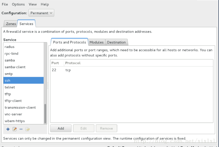The width and height of the screenshot is (219, 147).
Task: Select the port 22 tcp row
Action: coord(131,70)
